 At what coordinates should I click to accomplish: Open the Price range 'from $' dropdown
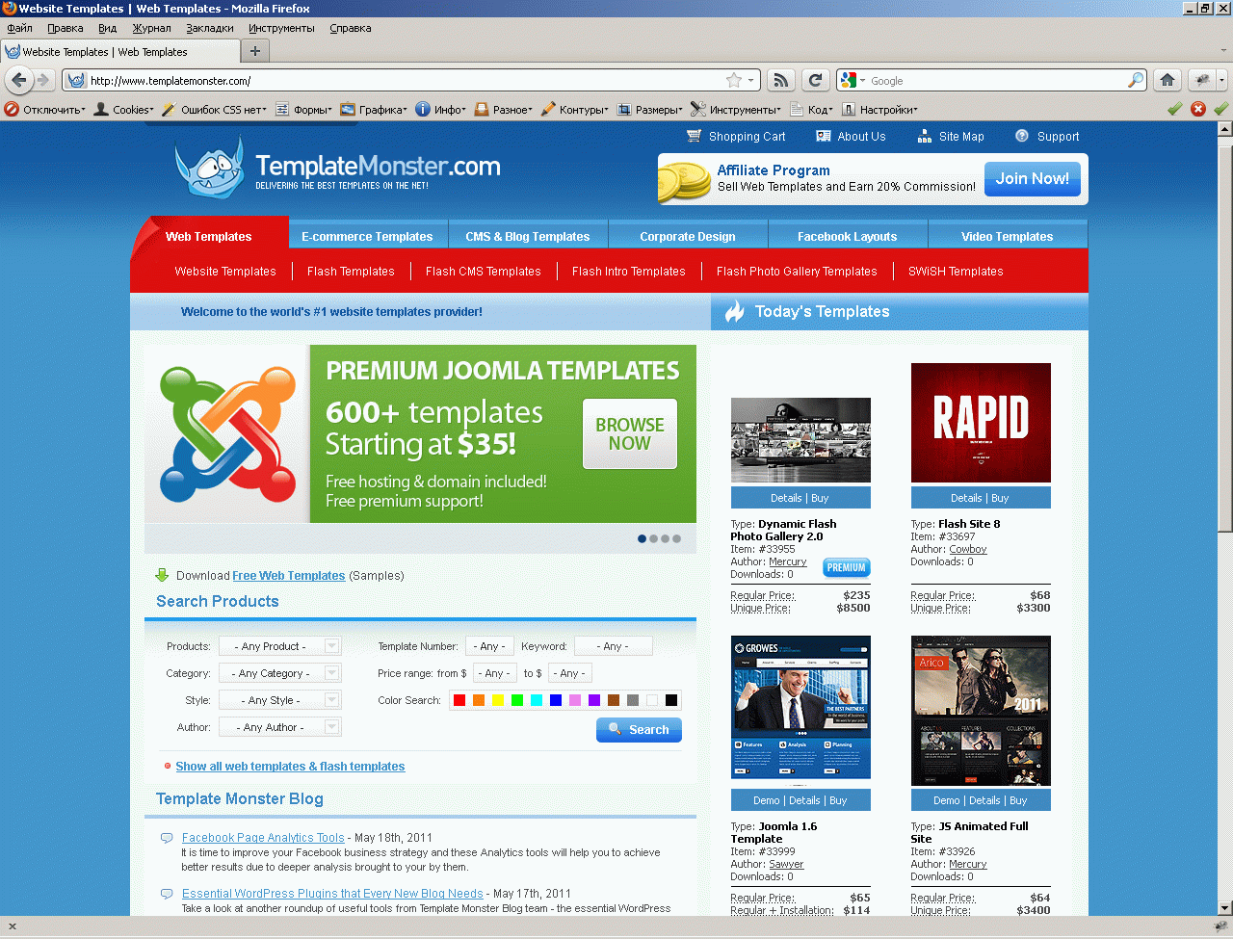point(494,673)
